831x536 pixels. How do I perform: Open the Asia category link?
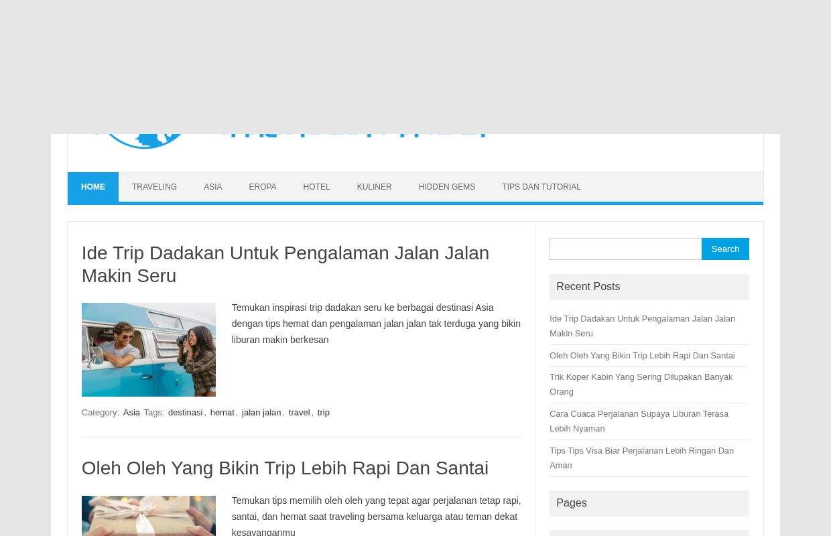tap(131, 412)
